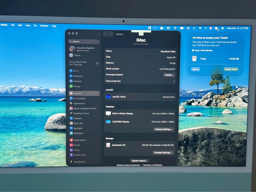Image resolution: width=256 pixels, height=192 pixels.
Task: Select Spotlight in the settings sidebar
Action: click(x=76, y=128)
